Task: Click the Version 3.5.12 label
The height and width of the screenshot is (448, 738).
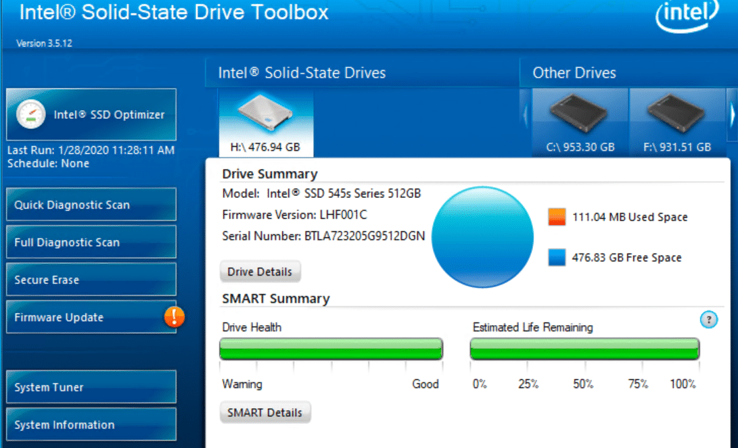Action: (44, 43)
